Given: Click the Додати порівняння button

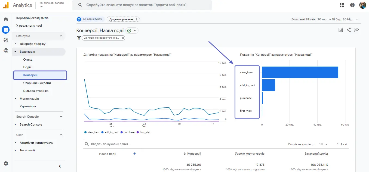Looking at the screenshot, I should pyautogui.click(x=123, y=19).
